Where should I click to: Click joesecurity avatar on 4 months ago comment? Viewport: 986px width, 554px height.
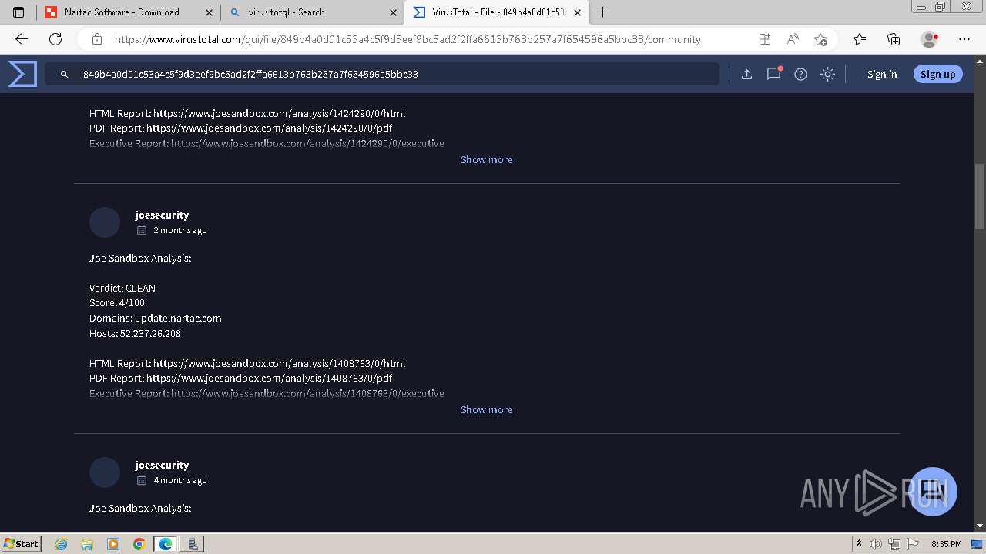105,472
